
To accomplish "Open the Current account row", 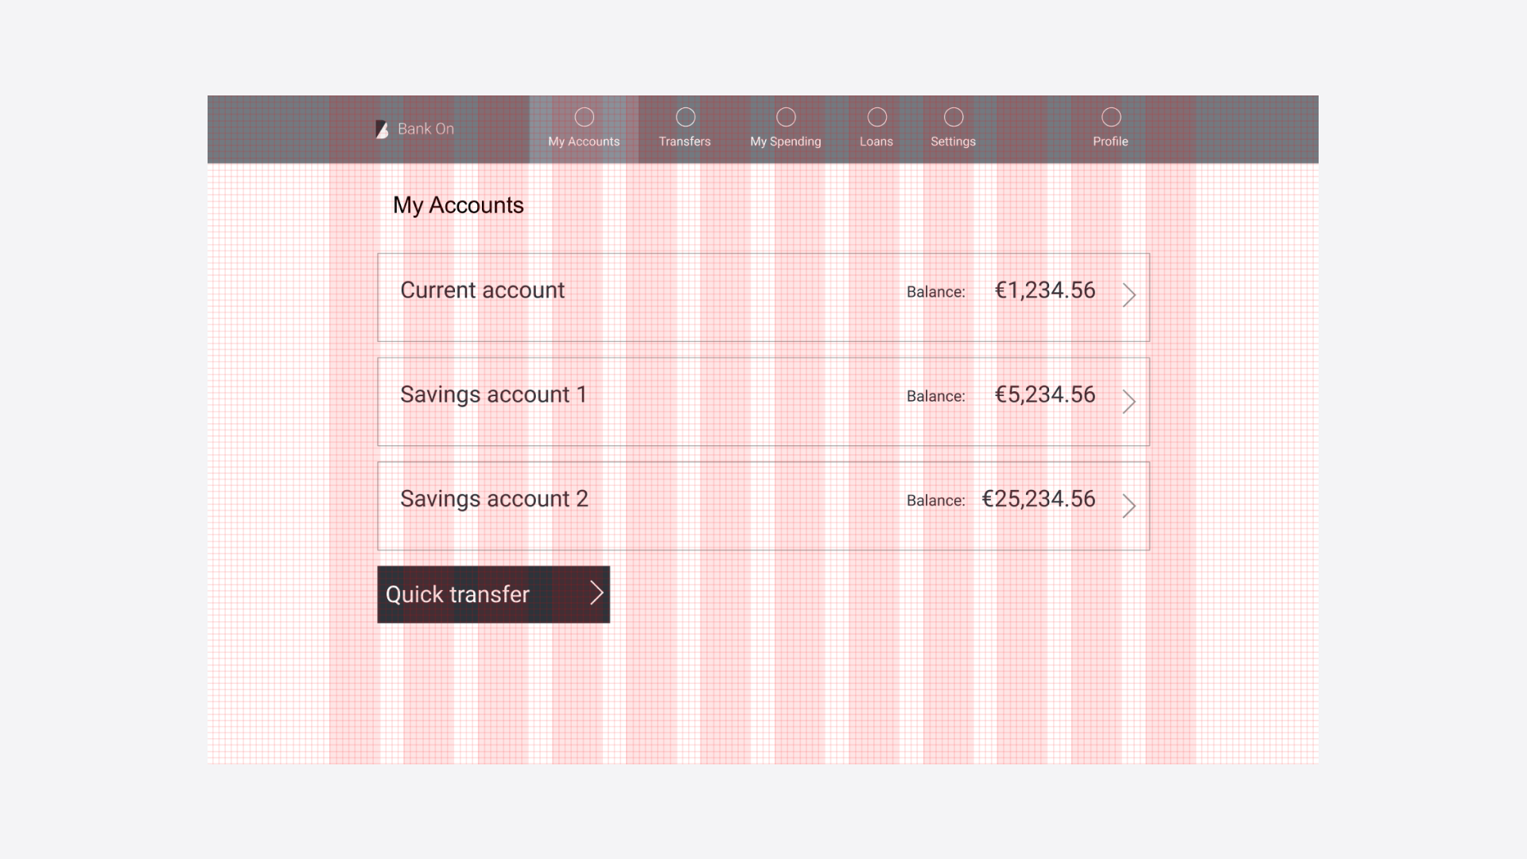I will click(x=763, y=297).
